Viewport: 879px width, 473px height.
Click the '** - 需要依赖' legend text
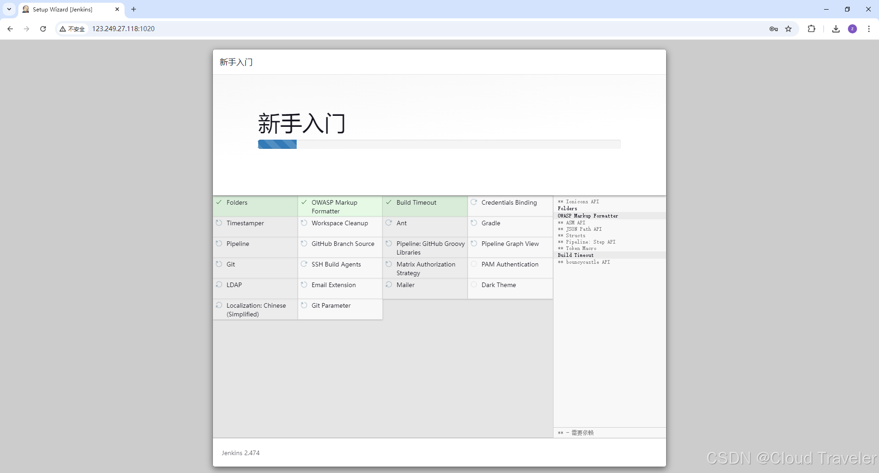(575, 433)
